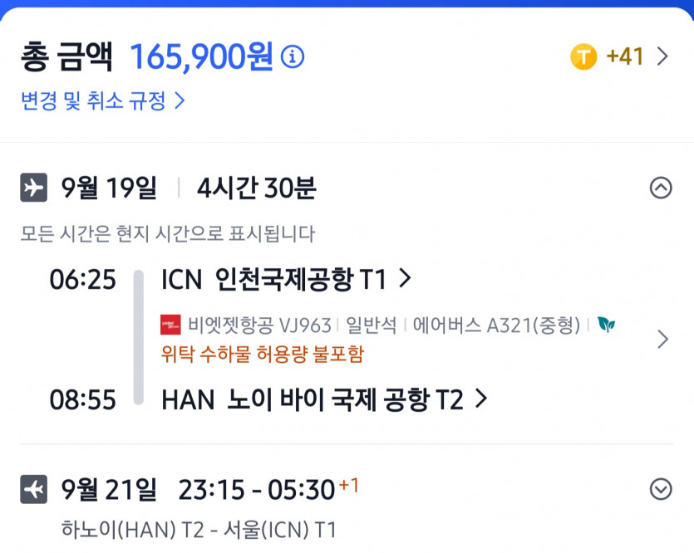
Task: Click the 위탁 수하물 허용량 불포함 baggage notice
Action: pos(263,354)
